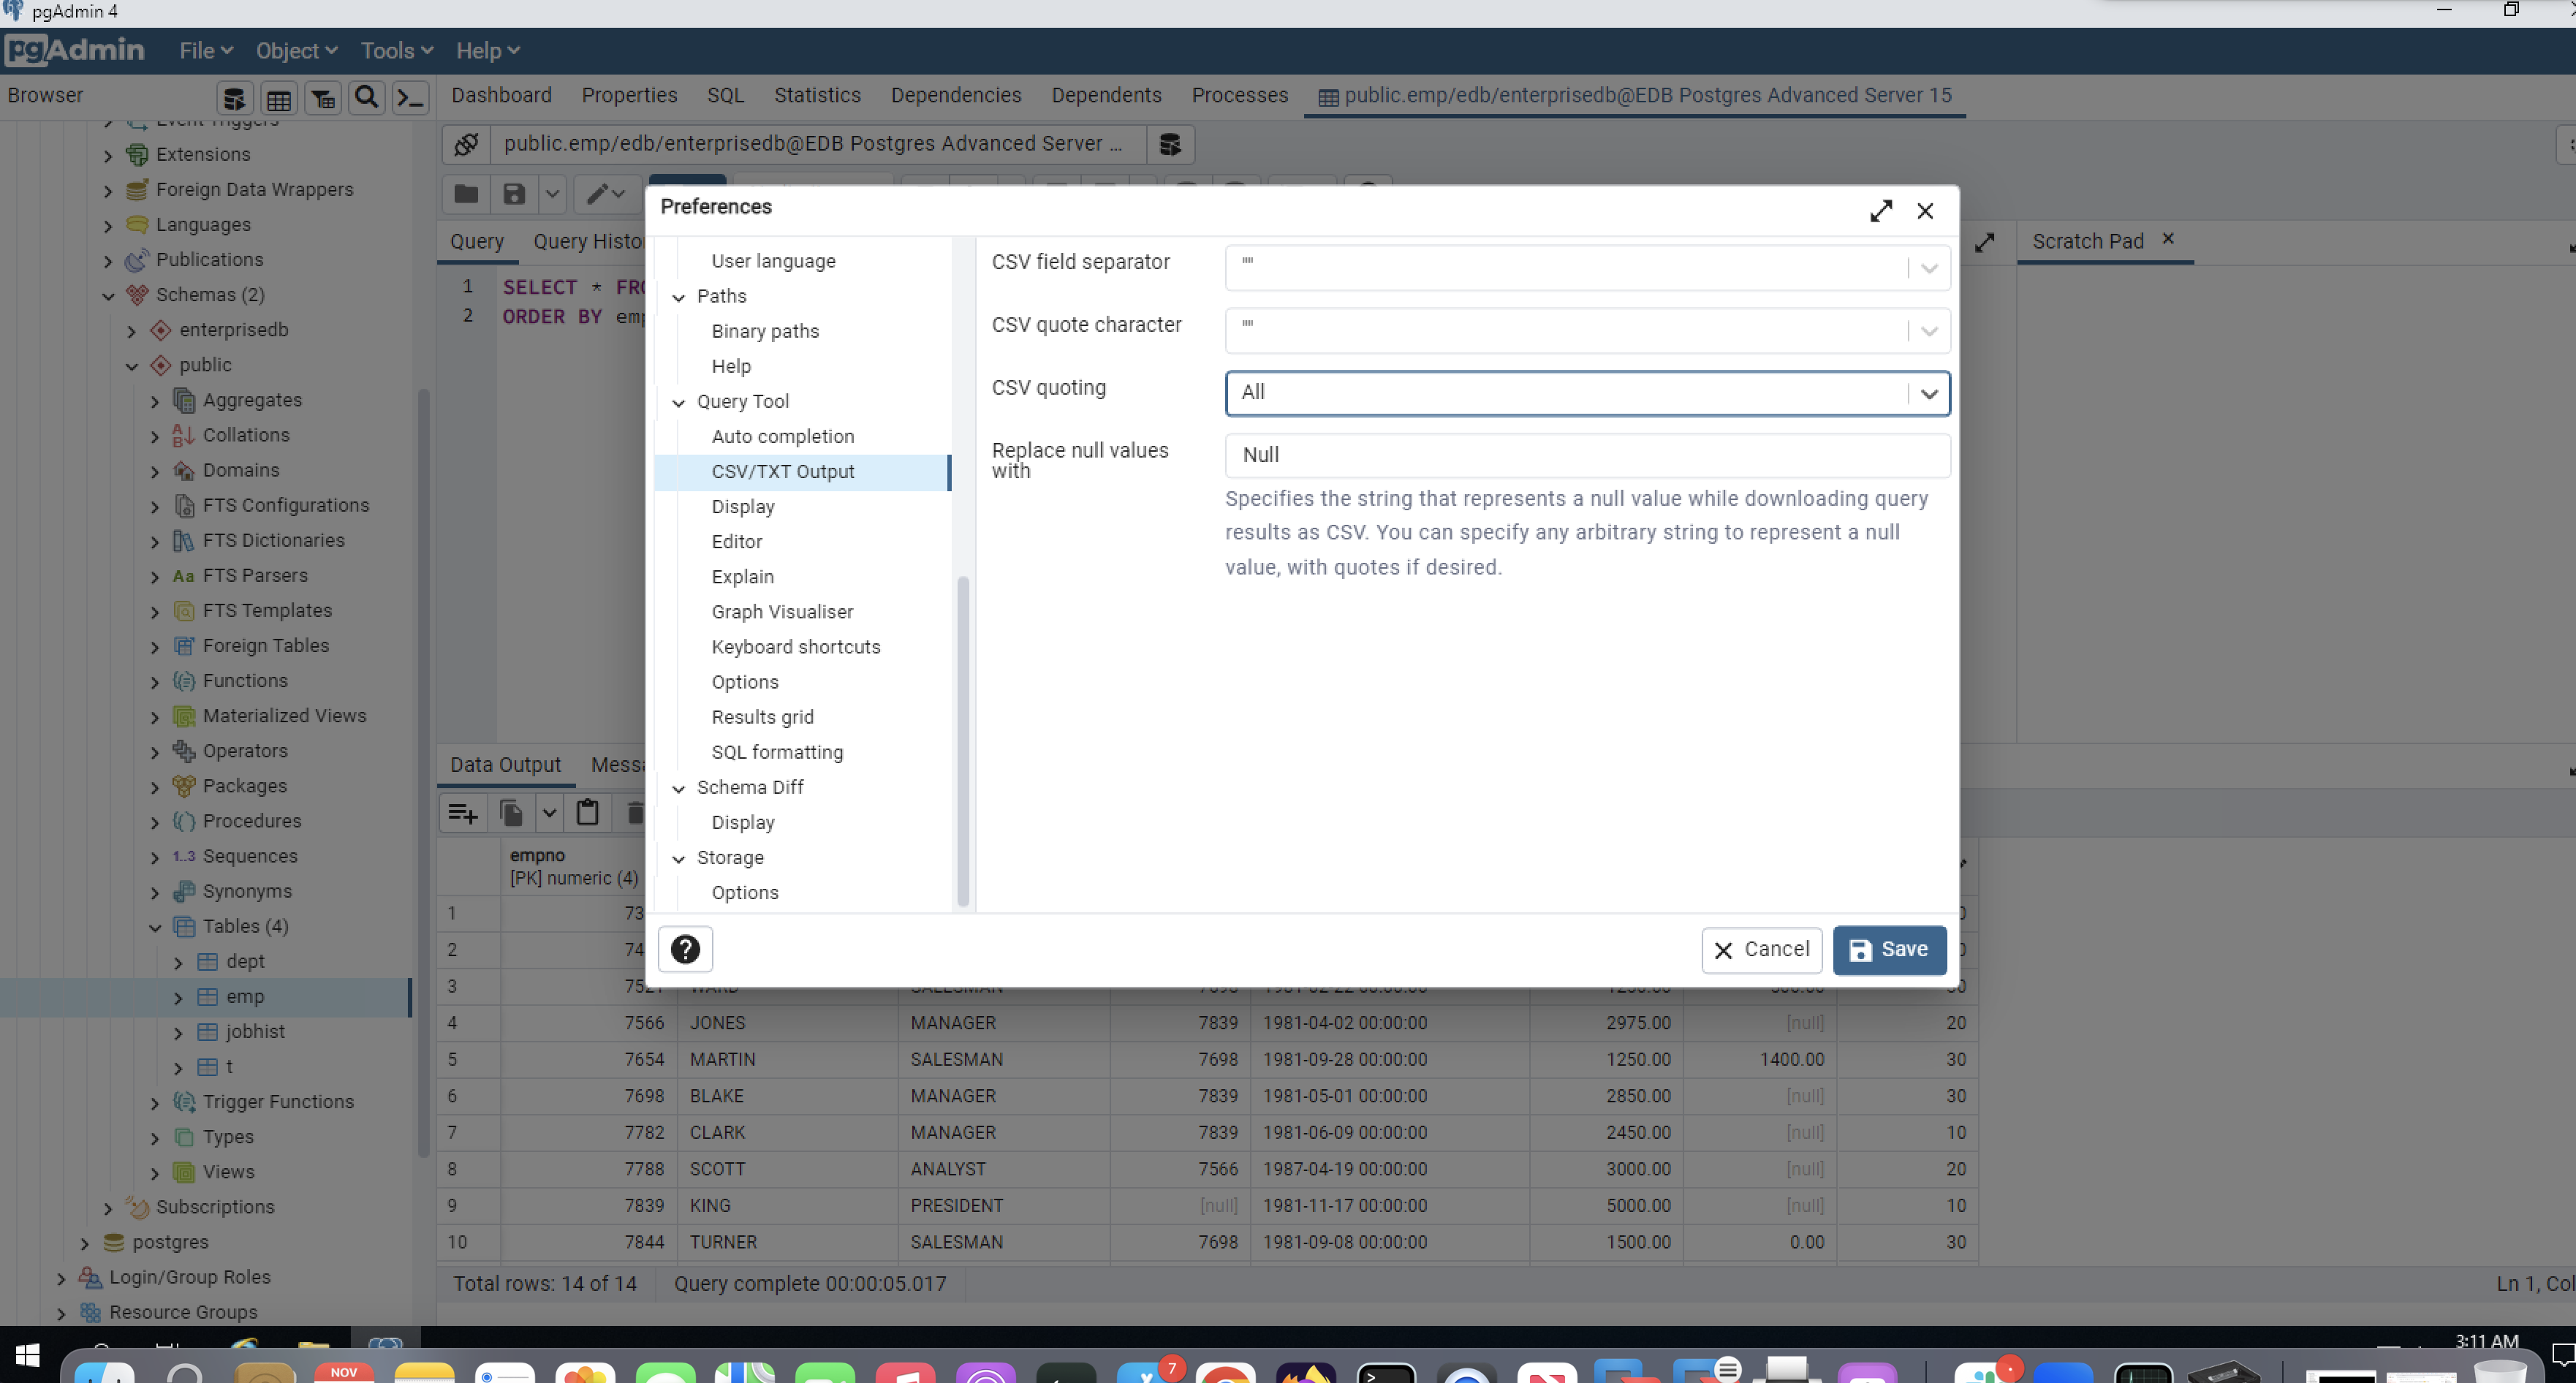The image size is (2576, 1383).
Task: Paste rows using the clipboard icon
Action: (x=587, y=813)
